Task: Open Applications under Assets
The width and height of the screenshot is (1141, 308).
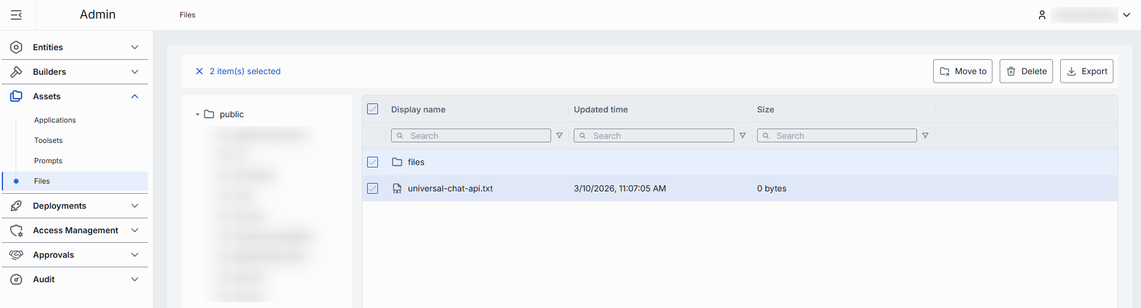Action: (x=55, y=120)
